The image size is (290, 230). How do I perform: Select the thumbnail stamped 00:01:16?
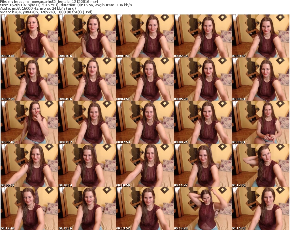[x=87, y=36]
